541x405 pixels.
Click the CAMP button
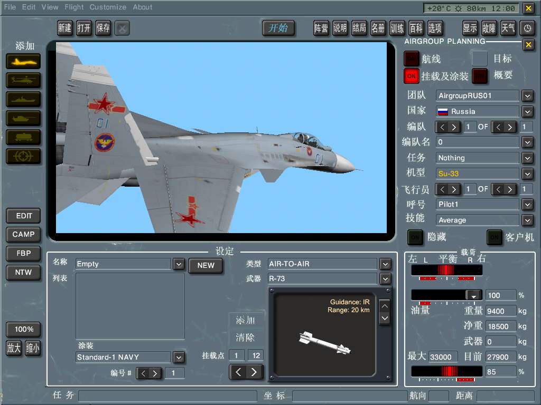click(23, 235)
